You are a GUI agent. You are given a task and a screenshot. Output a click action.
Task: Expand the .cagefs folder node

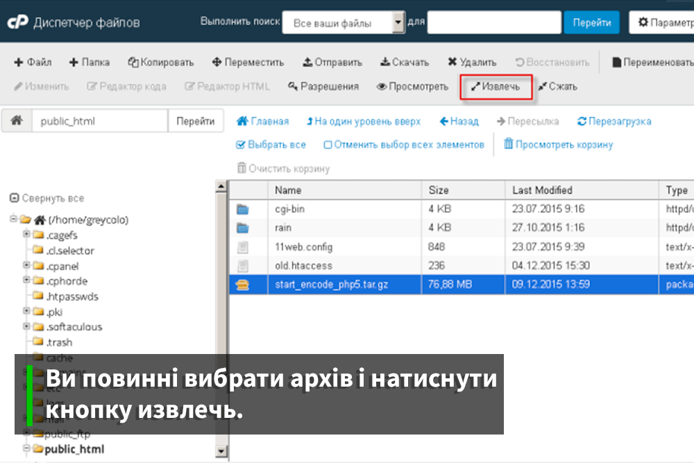26,234
